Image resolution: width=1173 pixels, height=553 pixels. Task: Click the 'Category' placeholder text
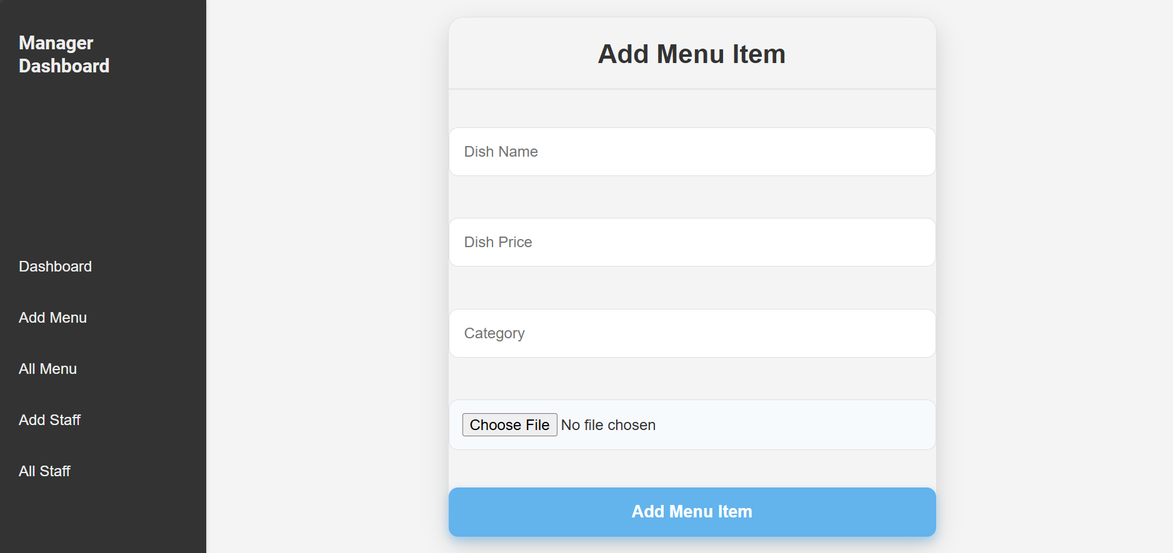click(x=494, y=333)
